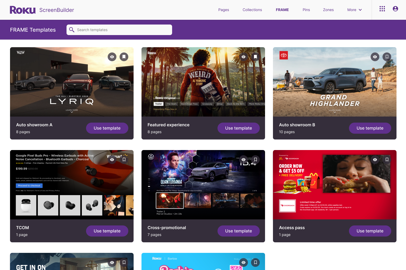Bookmark the GET IN ON template
This screenshot has width=406, height=270.
click(124, 262)
